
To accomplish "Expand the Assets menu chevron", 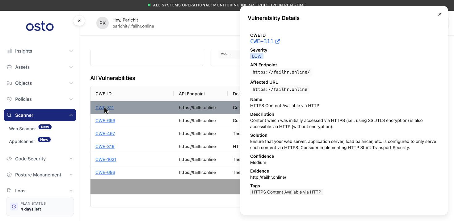I will click(71, 67).
